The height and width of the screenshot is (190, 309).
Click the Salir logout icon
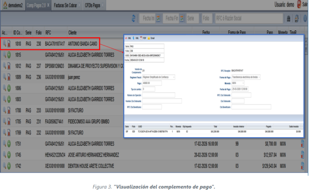pyautogui.click(x=299, y=4)
